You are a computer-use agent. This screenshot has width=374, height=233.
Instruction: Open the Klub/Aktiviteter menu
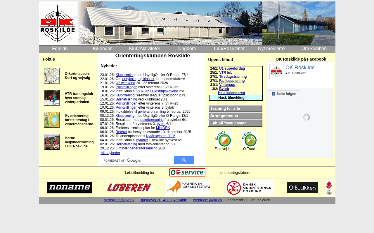[x=145, y=49]
